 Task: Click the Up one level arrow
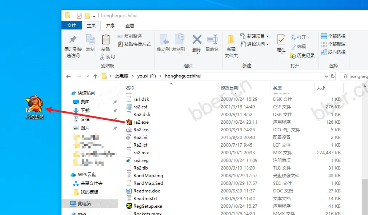tap(95, 76)
